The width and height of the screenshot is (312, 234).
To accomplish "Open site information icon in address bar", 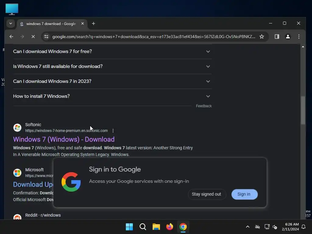I will [46, 37].
